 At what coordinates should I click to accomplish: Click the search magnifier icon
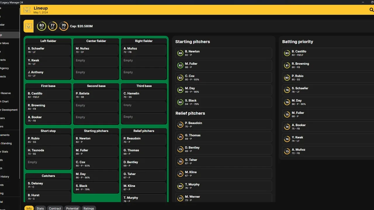[x=371, y=10]
